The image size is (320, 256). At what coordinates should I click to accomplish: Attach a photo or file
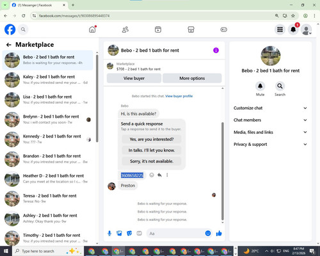(119, 234)
